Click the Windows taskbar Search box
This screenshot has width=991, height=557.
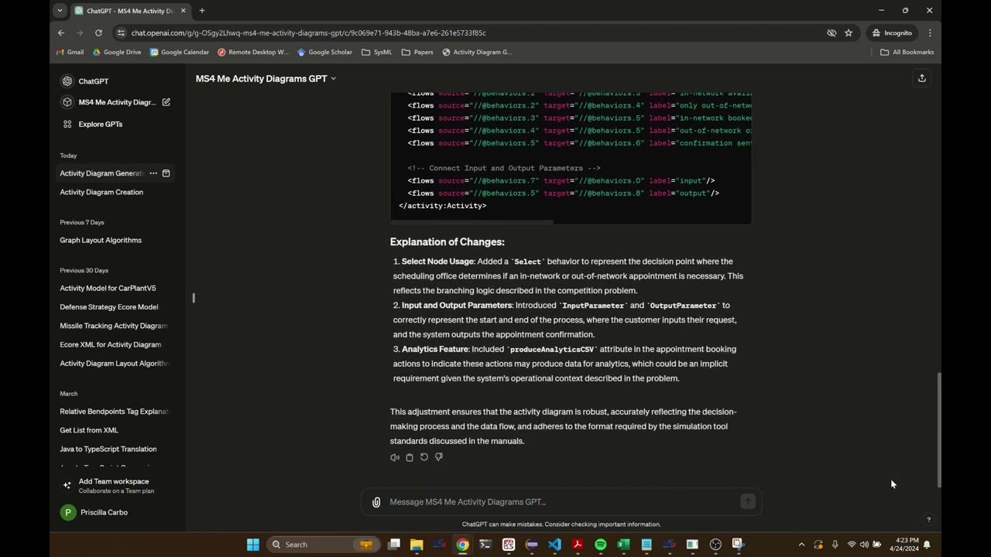(324, 545)
